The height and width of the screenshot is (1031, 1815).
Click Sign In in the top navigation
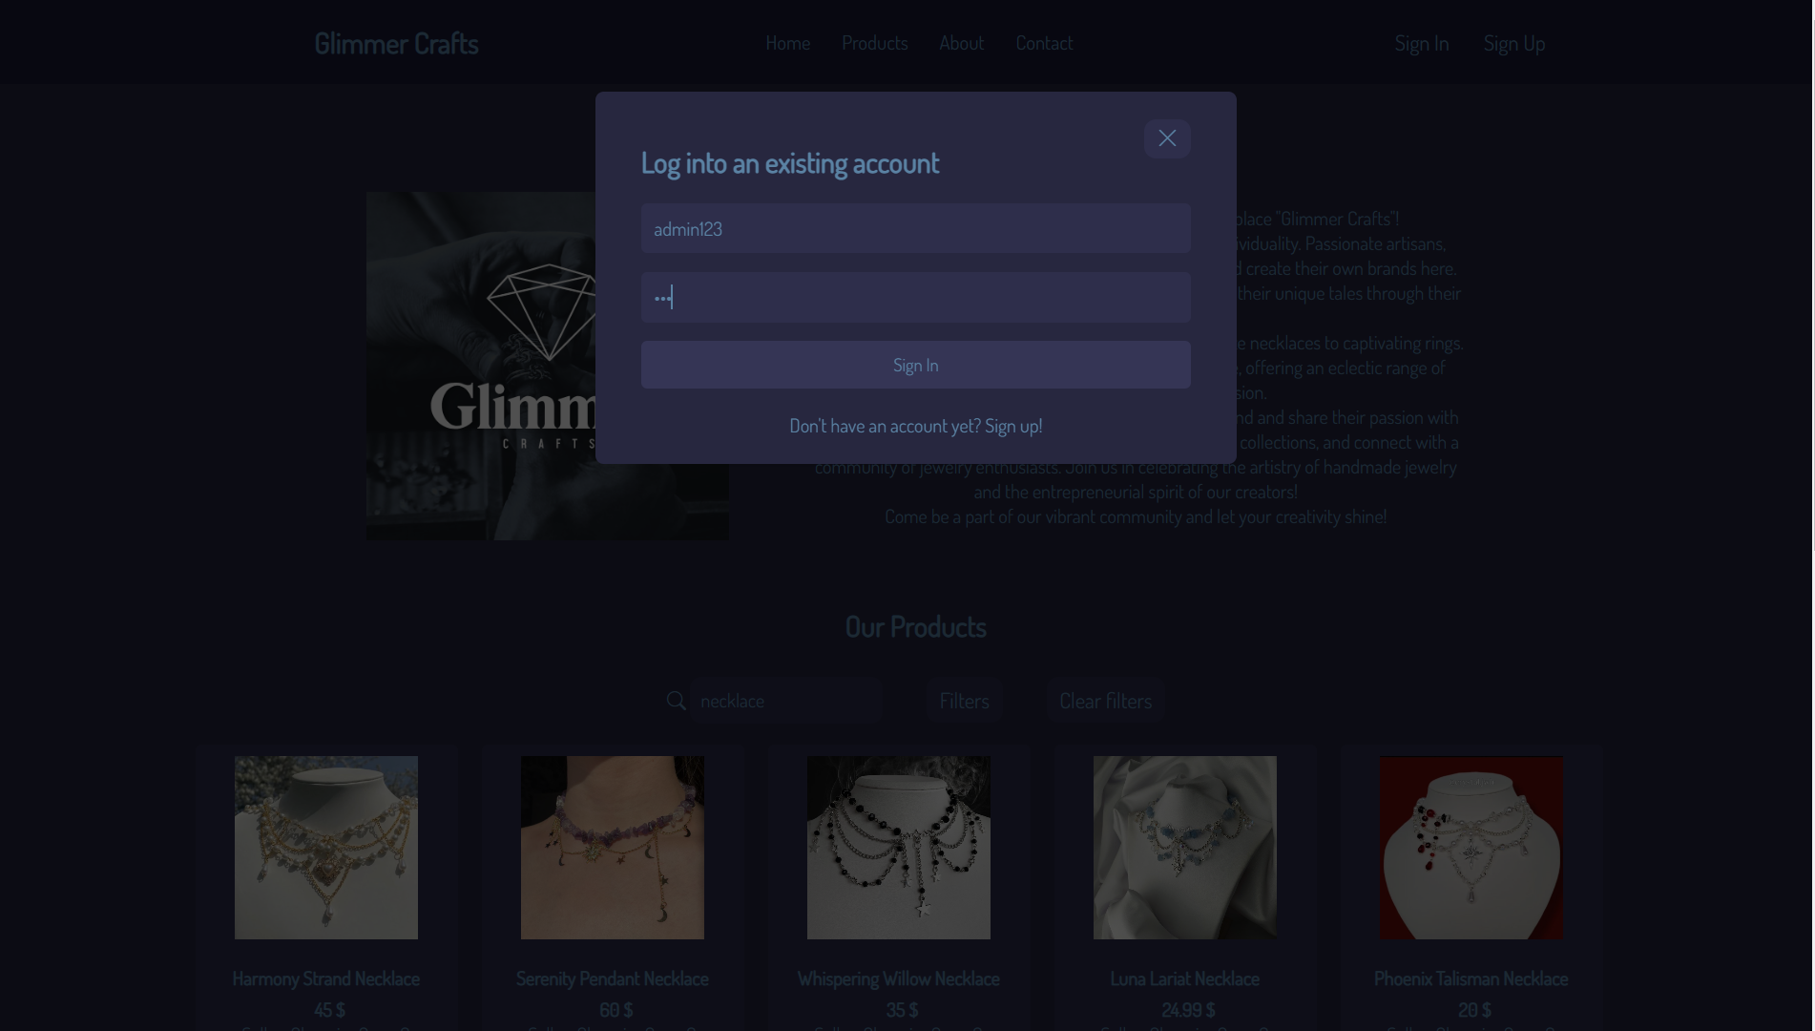1421,43
